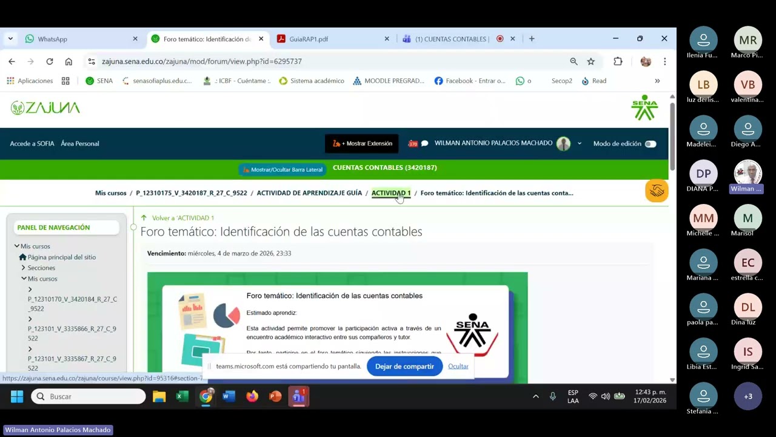
Task: Open Word from the taskbar
Action: click(x=229, y=397)
